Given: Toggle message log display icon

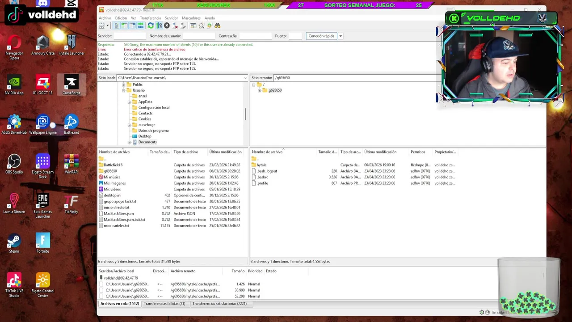Looking at the screenshot, I should tap(117, 25).
